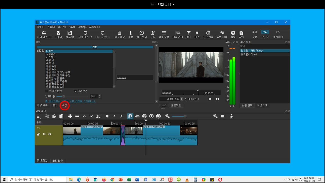Image resolution: width=325 pixels, height=183 pixels.
Task: Toggle V1 track lock icon
Action: [38, 134]
